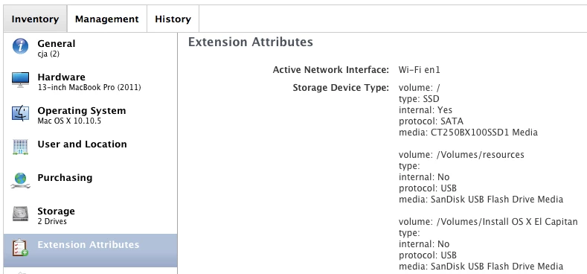Screen dimensions: 587x274
Task: Click the User and Location building icon
Action: (x=20, y=147)
